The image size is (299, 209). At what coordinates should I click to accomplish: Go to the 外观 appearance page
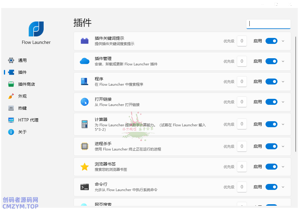coord(22,96)
